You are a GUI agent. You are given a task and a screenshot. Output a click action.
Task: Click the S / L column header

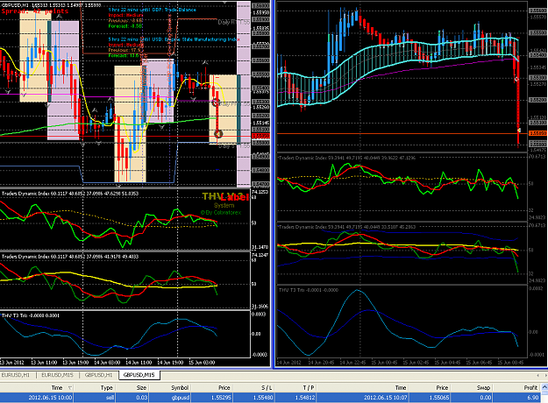click(267, 387)
